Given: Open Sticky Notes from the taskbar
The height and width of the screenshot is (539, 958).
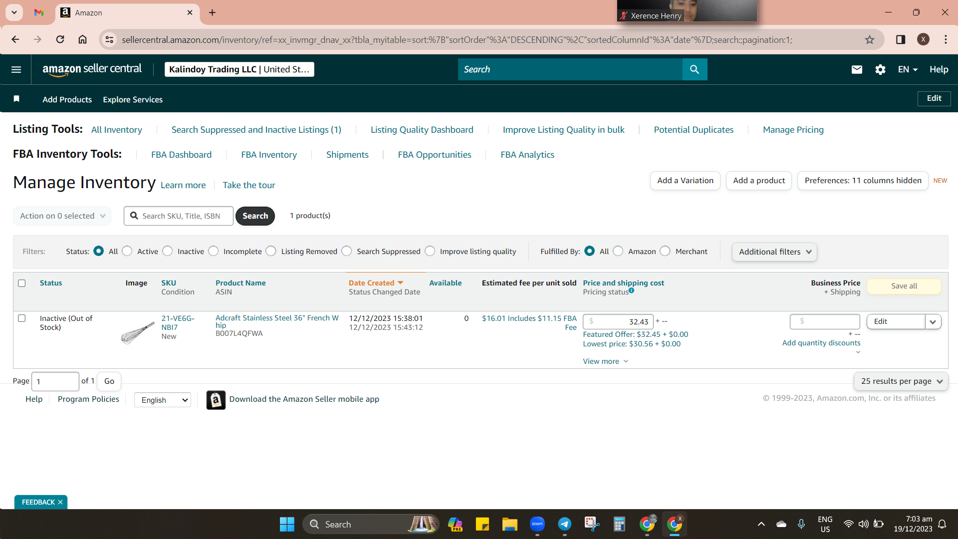Looking at the screenshot, I should (482, 524).
